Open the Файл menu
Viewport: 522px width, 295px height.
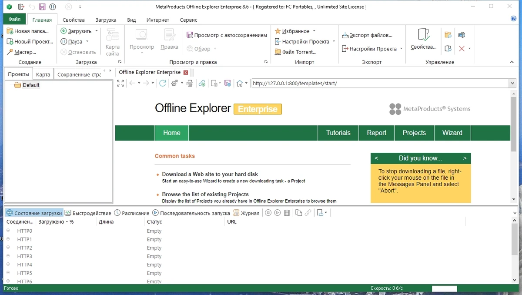click(x=14, y=20)
